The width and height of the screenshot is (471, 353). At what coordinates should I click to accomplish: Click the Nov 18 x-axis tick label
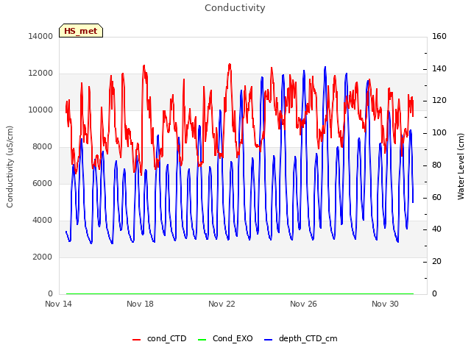(x=140, y=304)
